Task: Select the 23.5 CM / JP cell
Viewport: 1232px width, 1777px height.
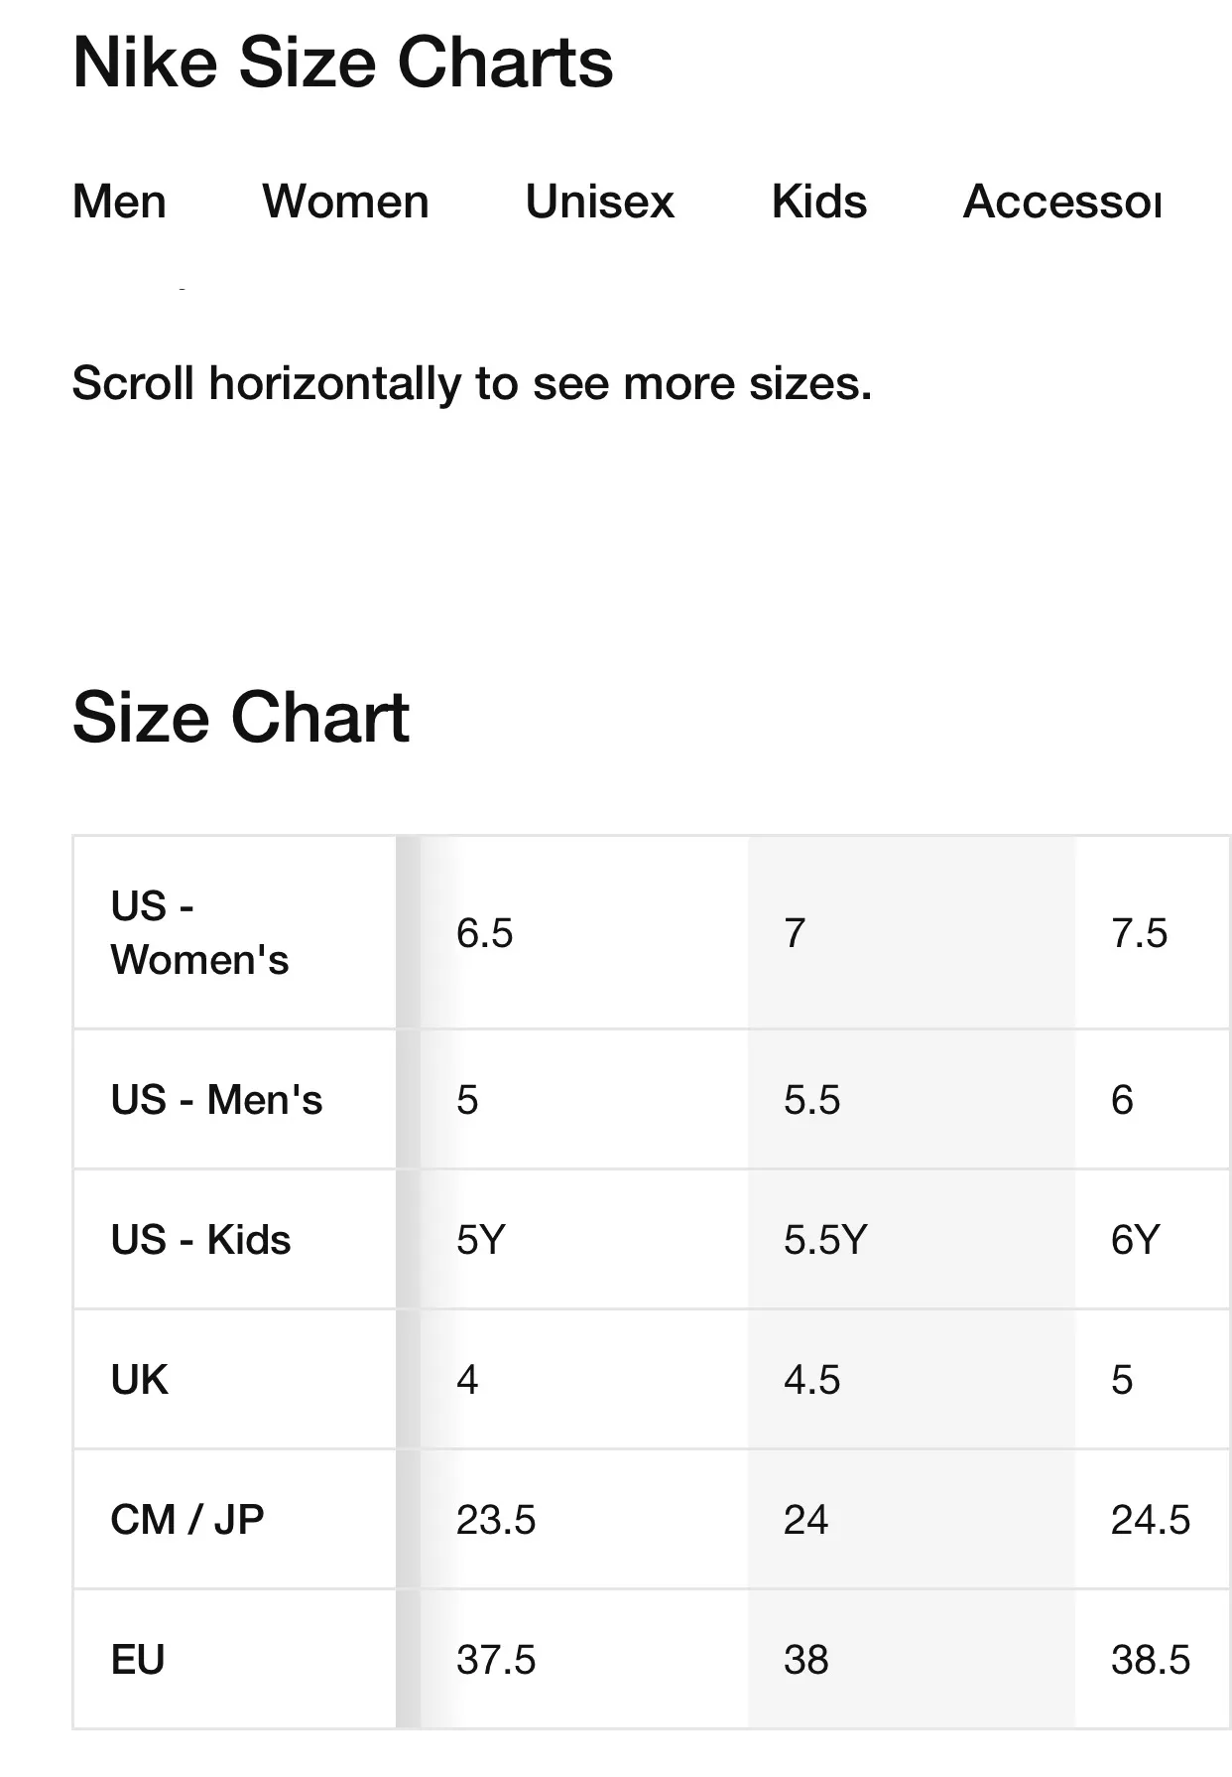Action: pos(496,1520)
